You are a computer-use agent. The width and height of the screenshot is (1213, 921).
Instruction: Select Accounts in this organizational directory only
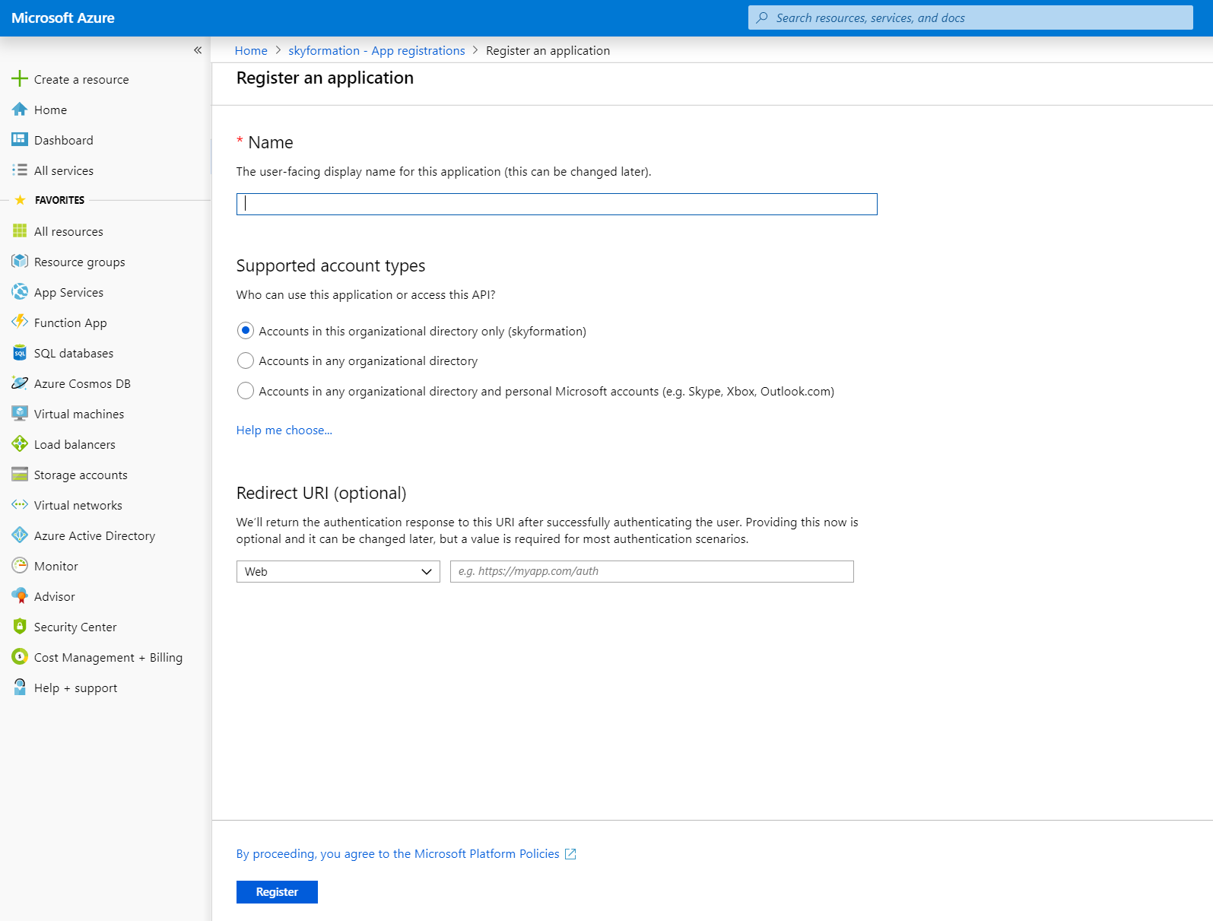point(245,330)
